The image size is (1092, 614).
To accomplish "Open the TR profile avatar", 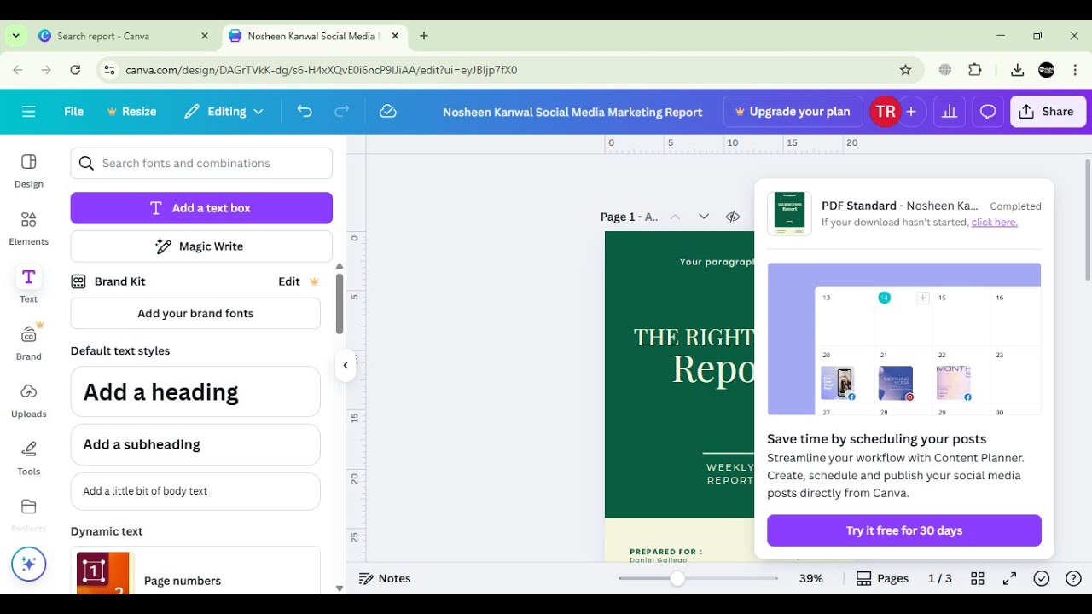I will click(x=886, y=112).
